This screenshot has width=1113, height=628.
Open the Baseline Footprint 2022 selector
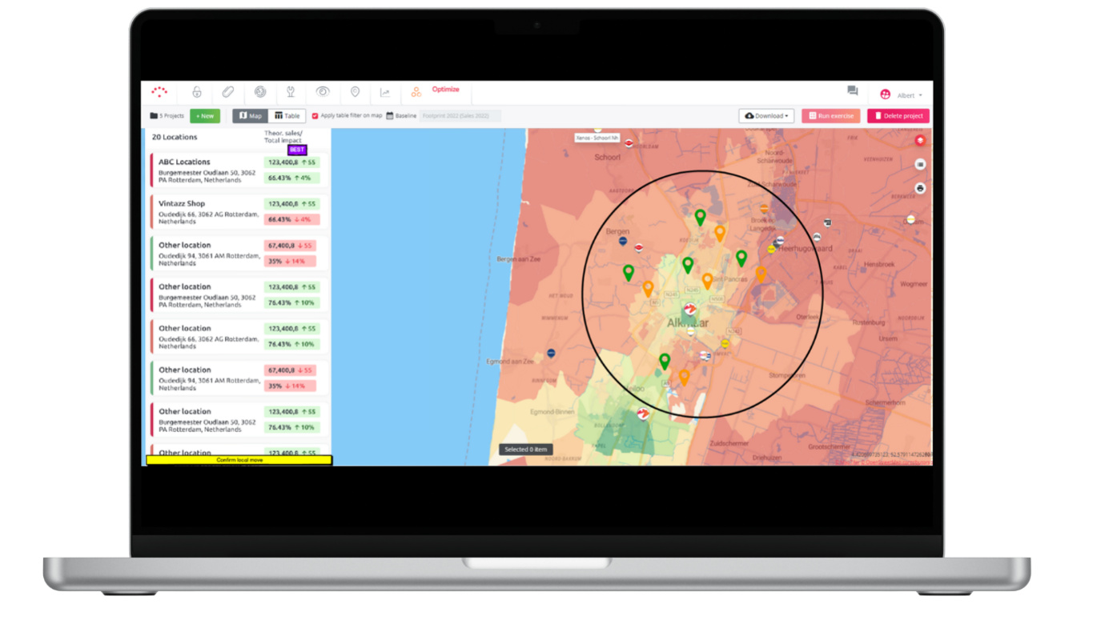pos(460,116)
